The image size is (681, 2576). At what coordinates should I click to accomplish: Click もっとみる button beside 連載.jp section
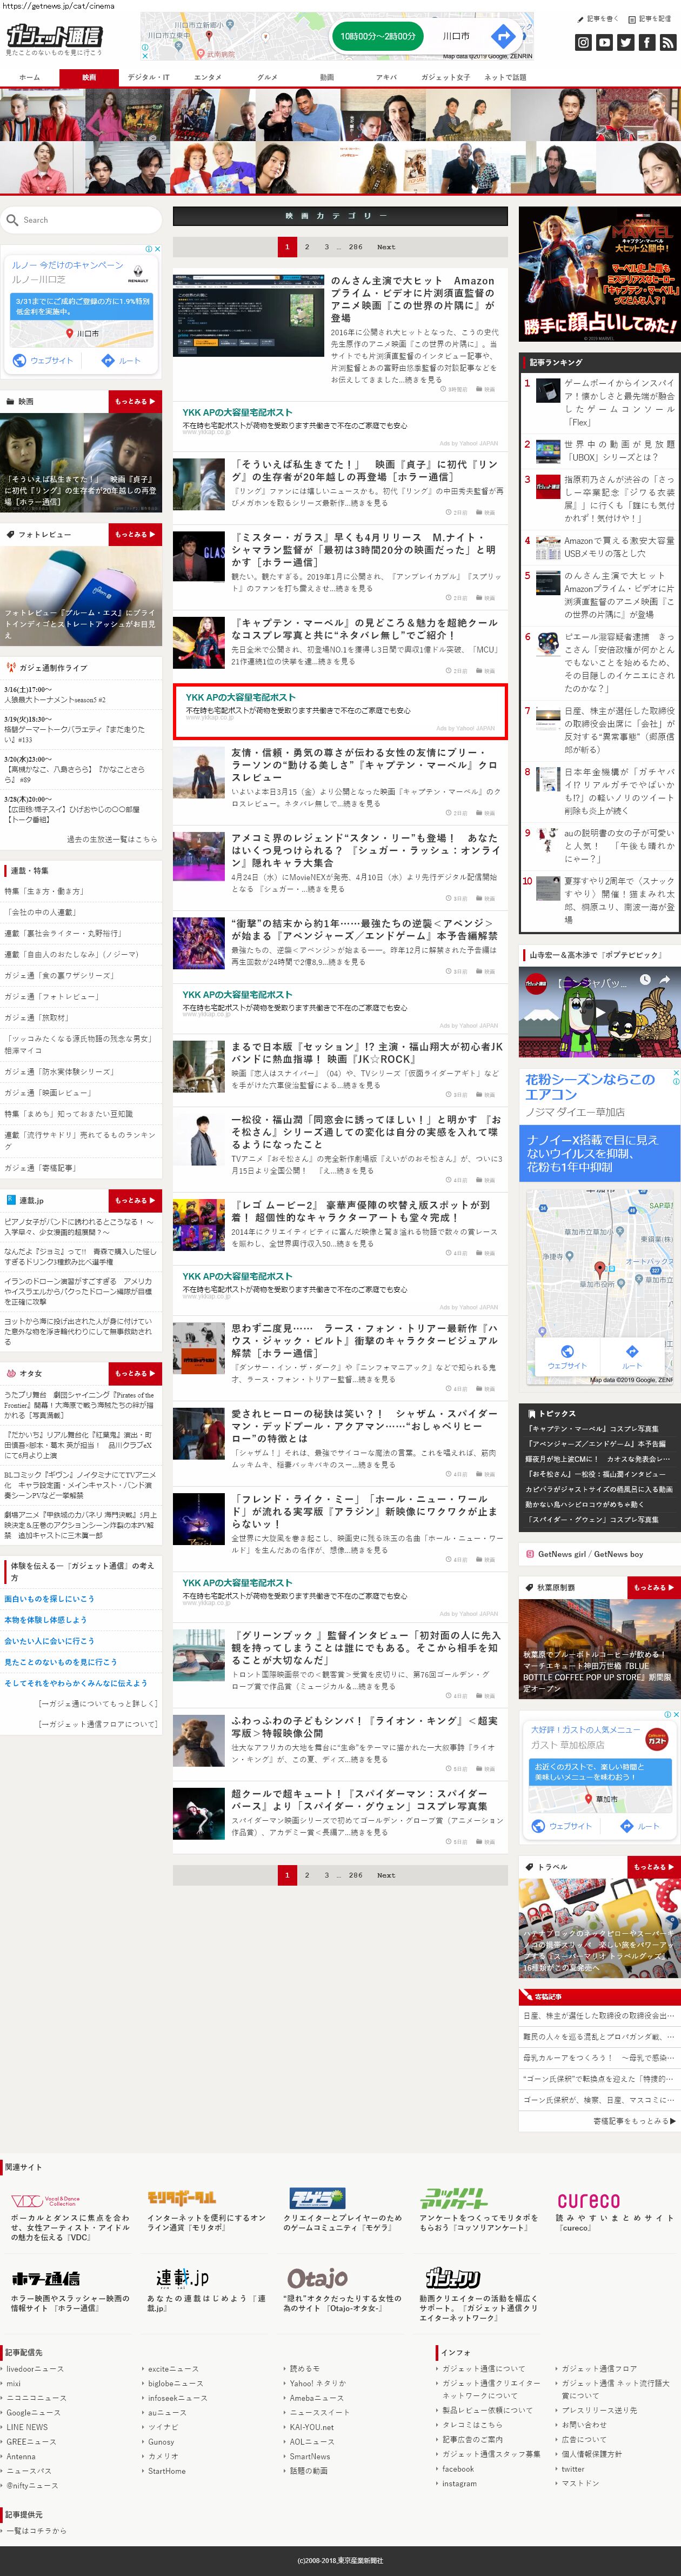coord(135,1200)
